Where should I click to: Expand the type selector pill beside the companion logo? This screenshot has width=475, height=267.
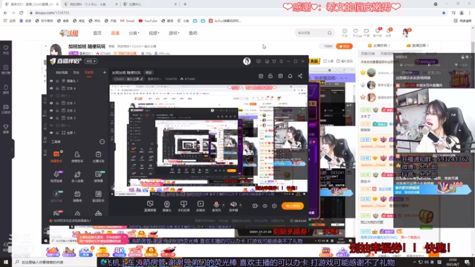[x=90, y=61]
